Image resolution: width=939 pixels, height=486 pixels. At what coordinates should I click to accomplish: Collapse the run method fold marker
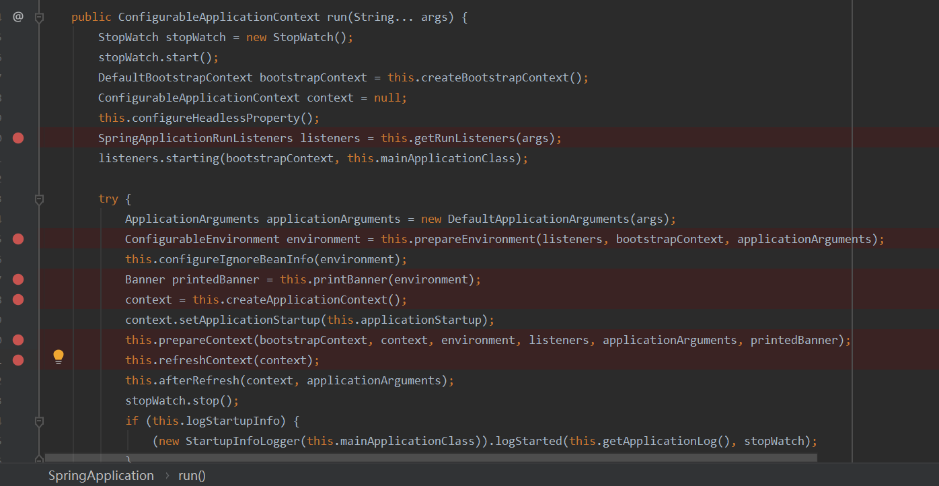(39, 18)
